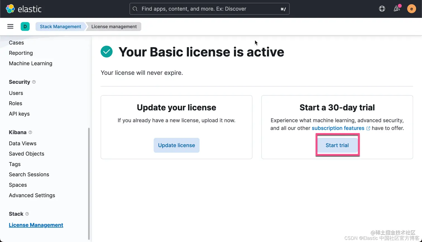
Task: Click the Kibana section help icon
Action: 30,132
